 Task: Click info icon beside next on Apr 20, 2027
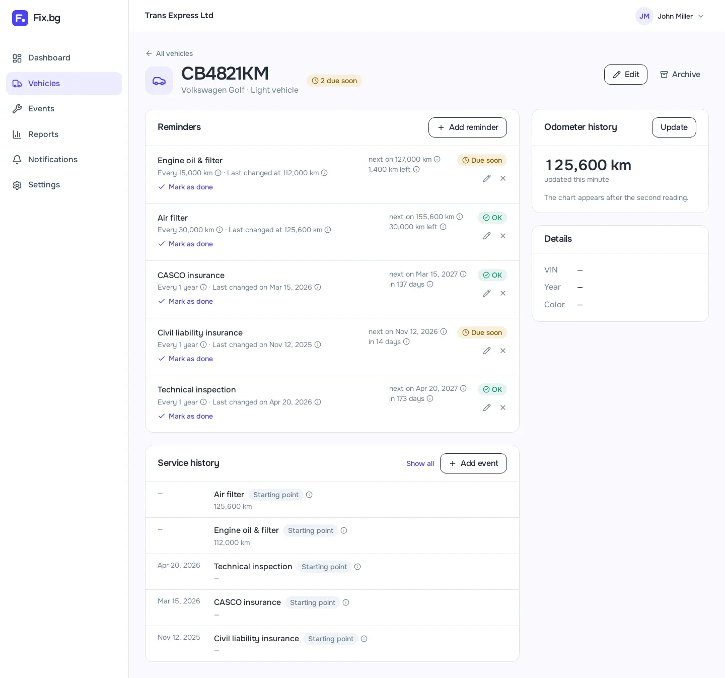click(x=463, y=388)
